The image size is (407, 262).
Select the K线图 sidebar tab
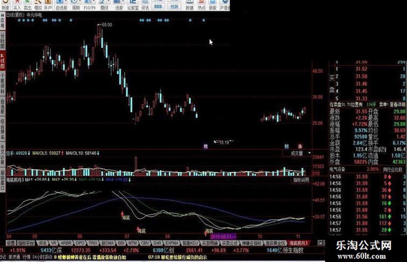[2, 61]
